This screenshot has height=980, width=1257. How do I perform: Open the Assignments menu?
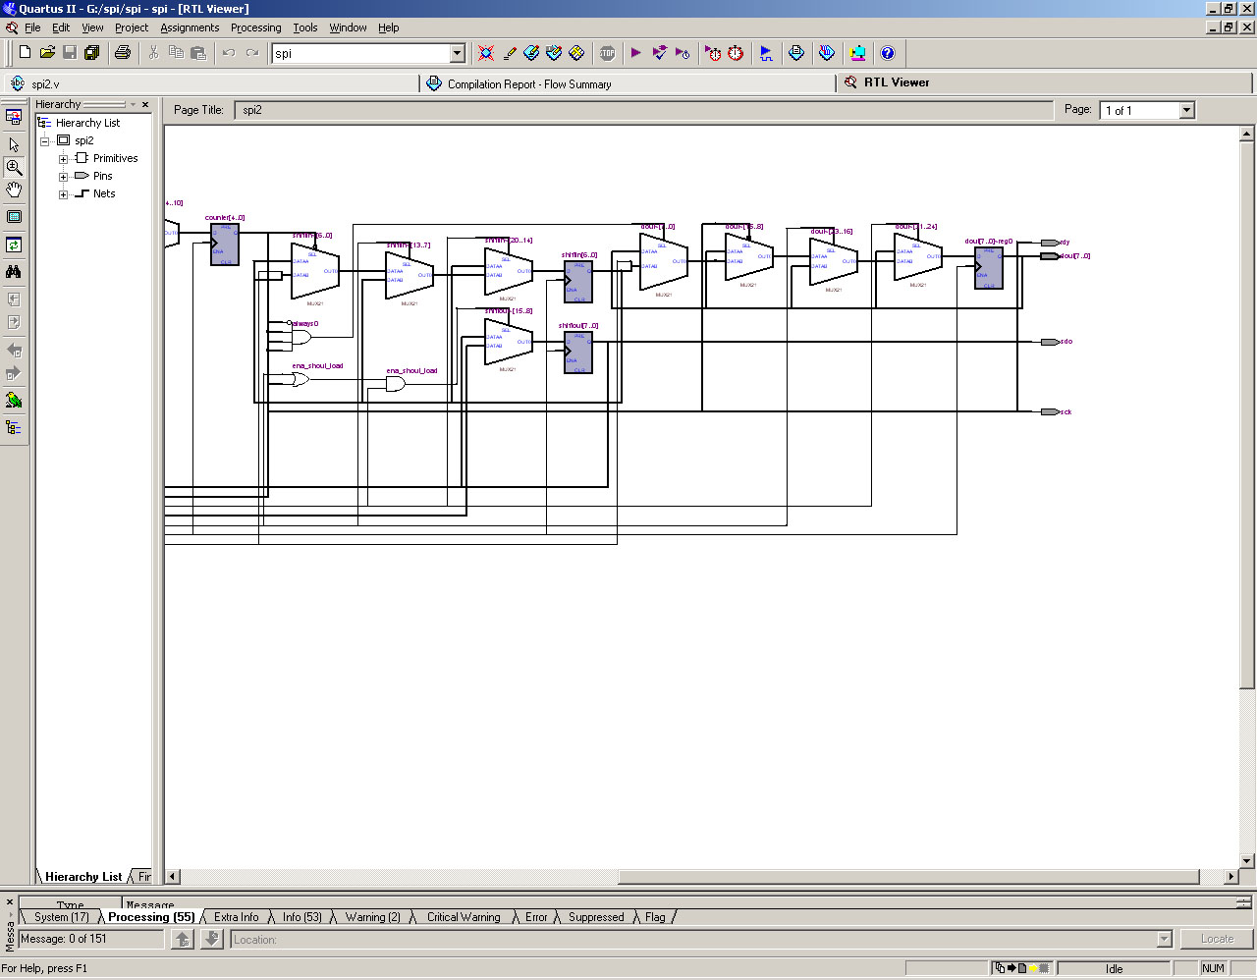(190, 27)
